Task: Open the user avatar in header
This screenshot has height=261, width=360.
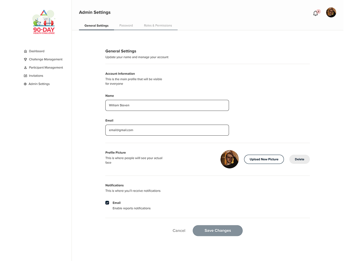Action: (x=331, y=12)
